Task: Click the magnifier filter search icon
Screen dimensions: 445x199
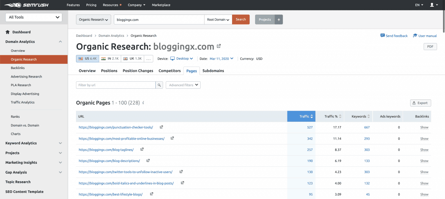Action: 159,85
